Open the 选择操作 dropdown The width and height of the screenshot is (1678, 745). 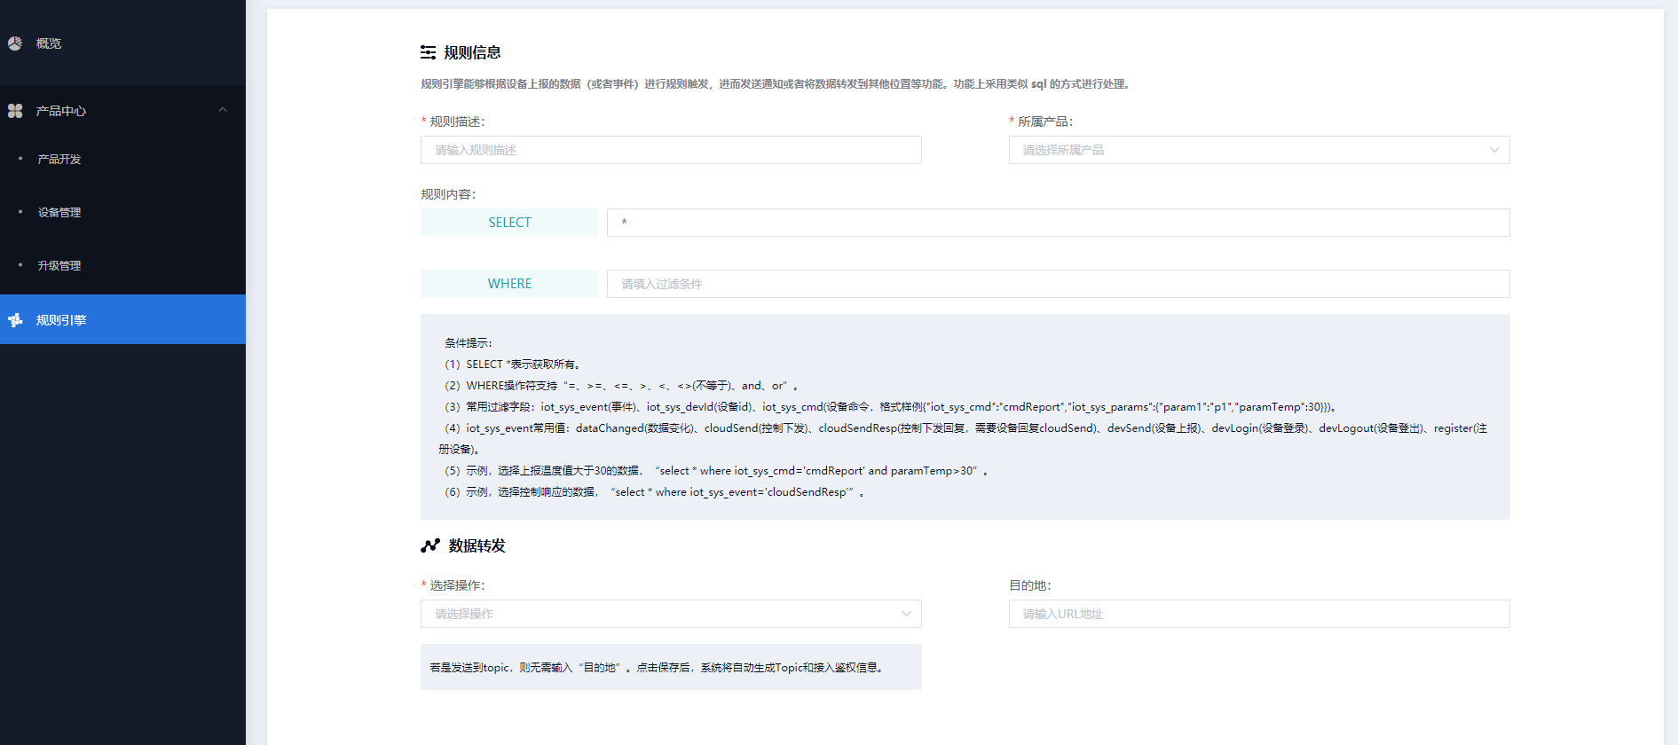pos(670,614)
